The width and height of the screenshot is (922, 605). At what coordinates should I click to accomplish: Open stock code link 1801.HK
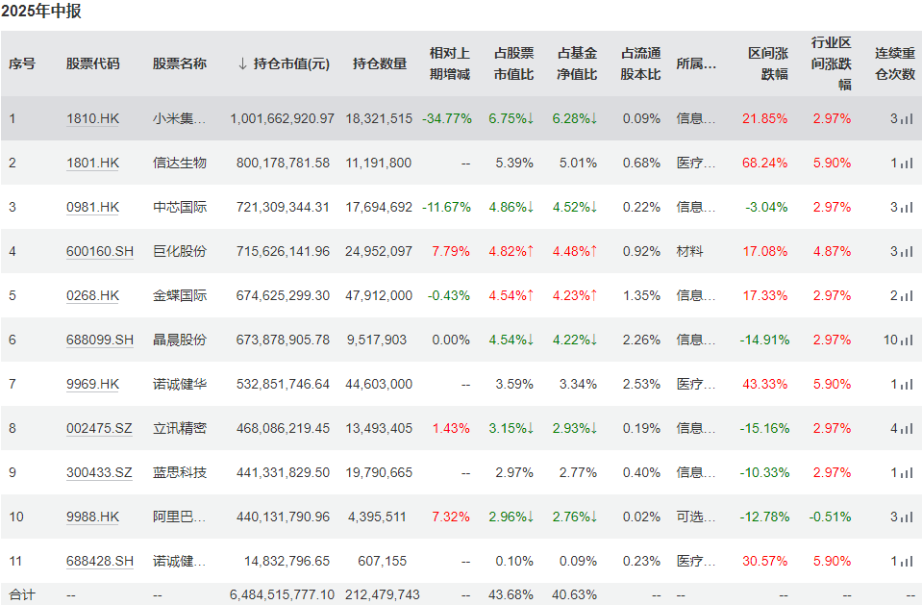[x=92, y=163]
